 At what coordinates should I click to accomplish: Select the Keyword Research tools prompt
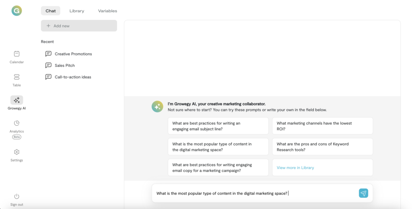point(322,147)
